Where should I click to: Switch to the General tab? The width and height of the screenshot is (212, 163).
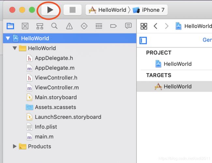point(207,40)
